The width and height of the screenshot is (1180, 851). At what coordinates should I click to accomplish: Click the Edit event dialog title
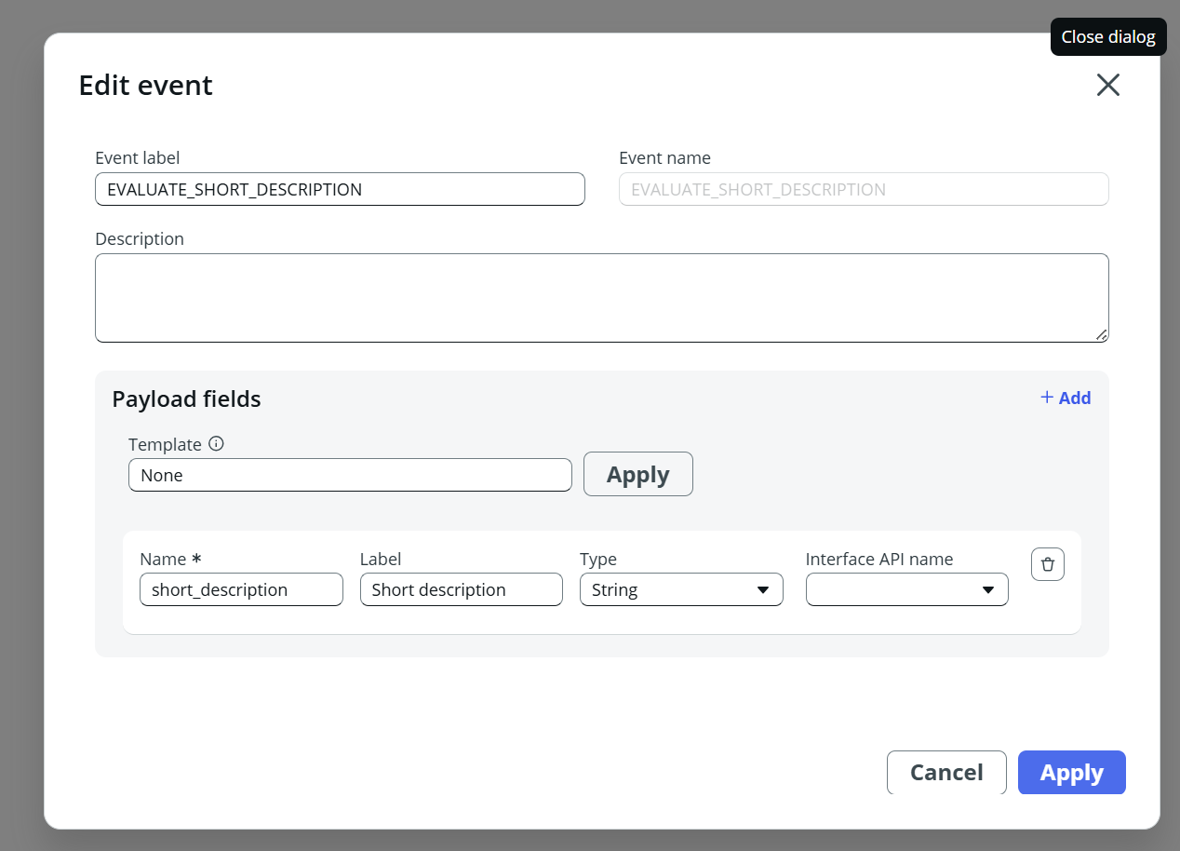(x=145, y=86)
